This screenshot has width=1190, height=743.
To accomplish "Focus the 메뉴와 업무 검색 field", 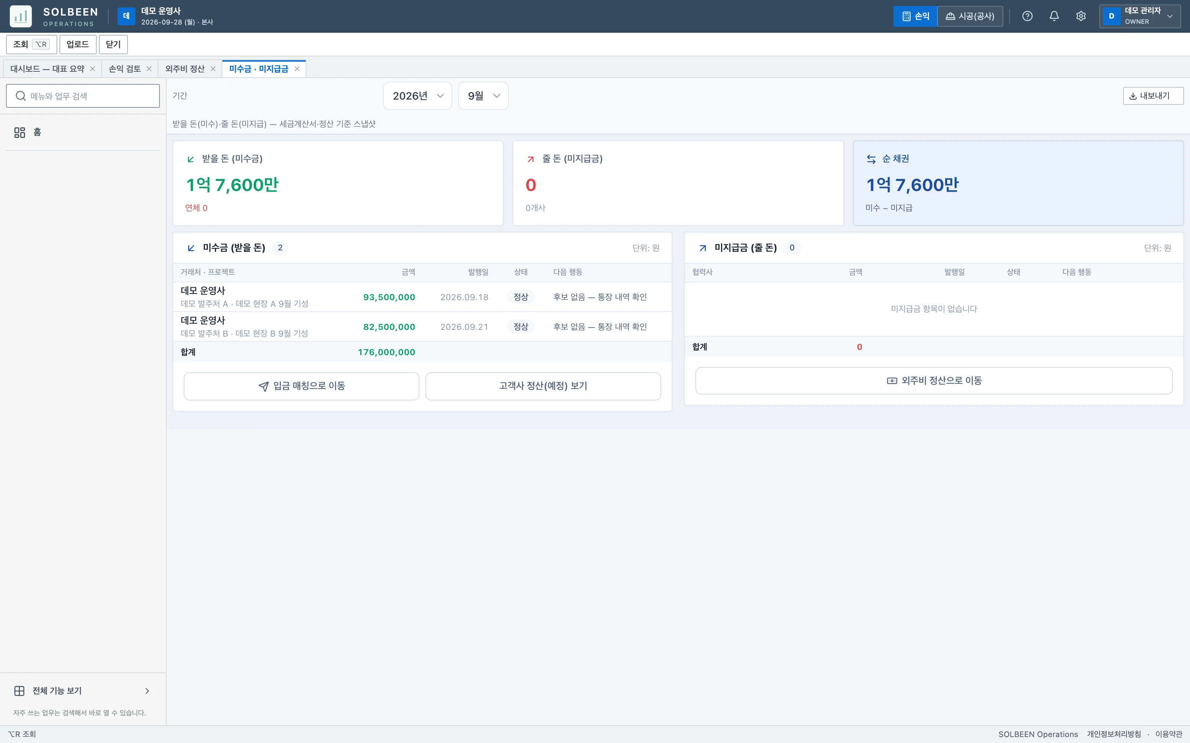I will tap(83, 96).
